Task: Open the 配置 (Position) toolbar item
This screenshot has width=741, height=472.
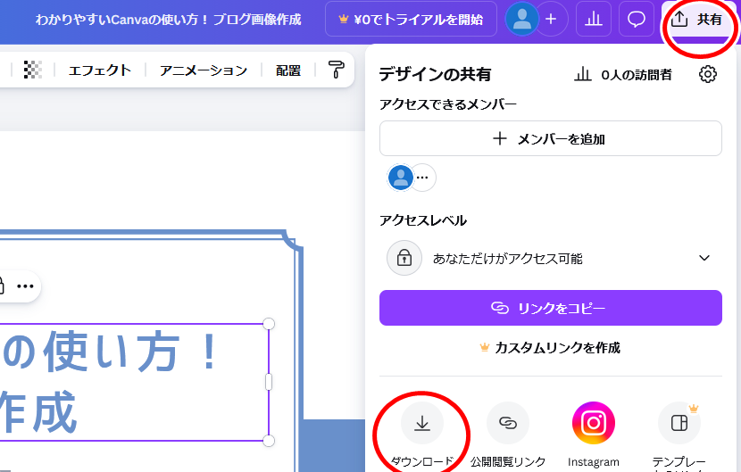Action: [x=288, y=70]
